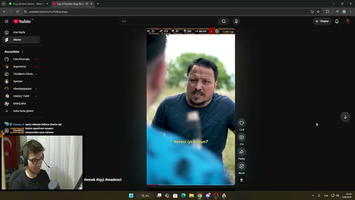
Task: Launch Microsoft Store from the taskbar
Action: click(175, 196)
